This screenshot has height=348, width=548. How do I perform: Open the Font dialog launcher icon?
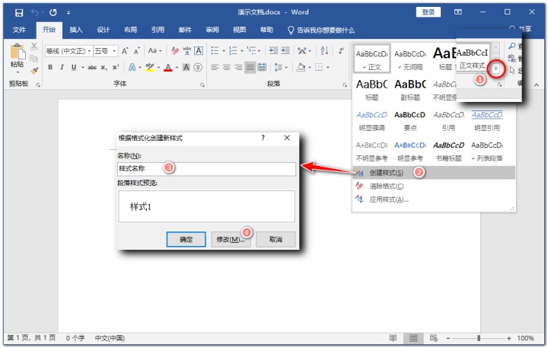[202, 85]
